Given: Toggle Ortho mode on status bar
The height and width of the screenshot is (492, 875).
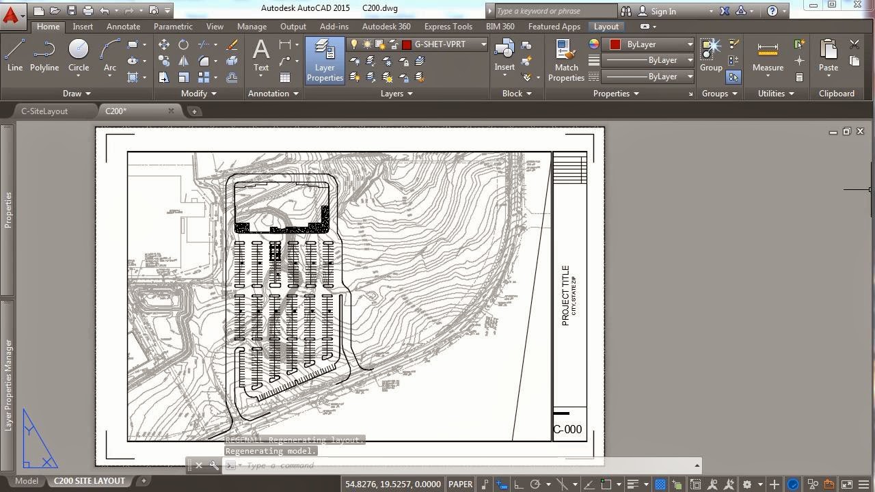Looking at the screenshot, I should tap(518, 484).
